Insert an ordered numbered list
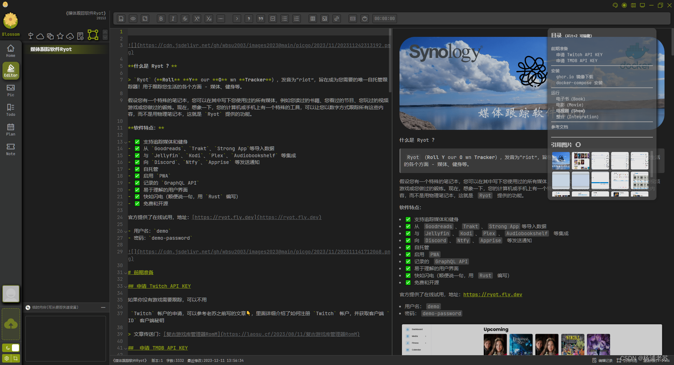This screenshot has width=674, height=365. 297,19
